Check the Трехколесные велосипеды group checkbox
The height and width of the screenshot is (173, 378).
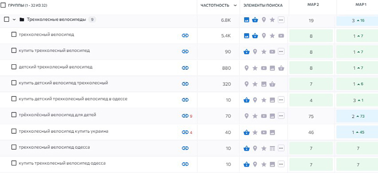[7, 19]
